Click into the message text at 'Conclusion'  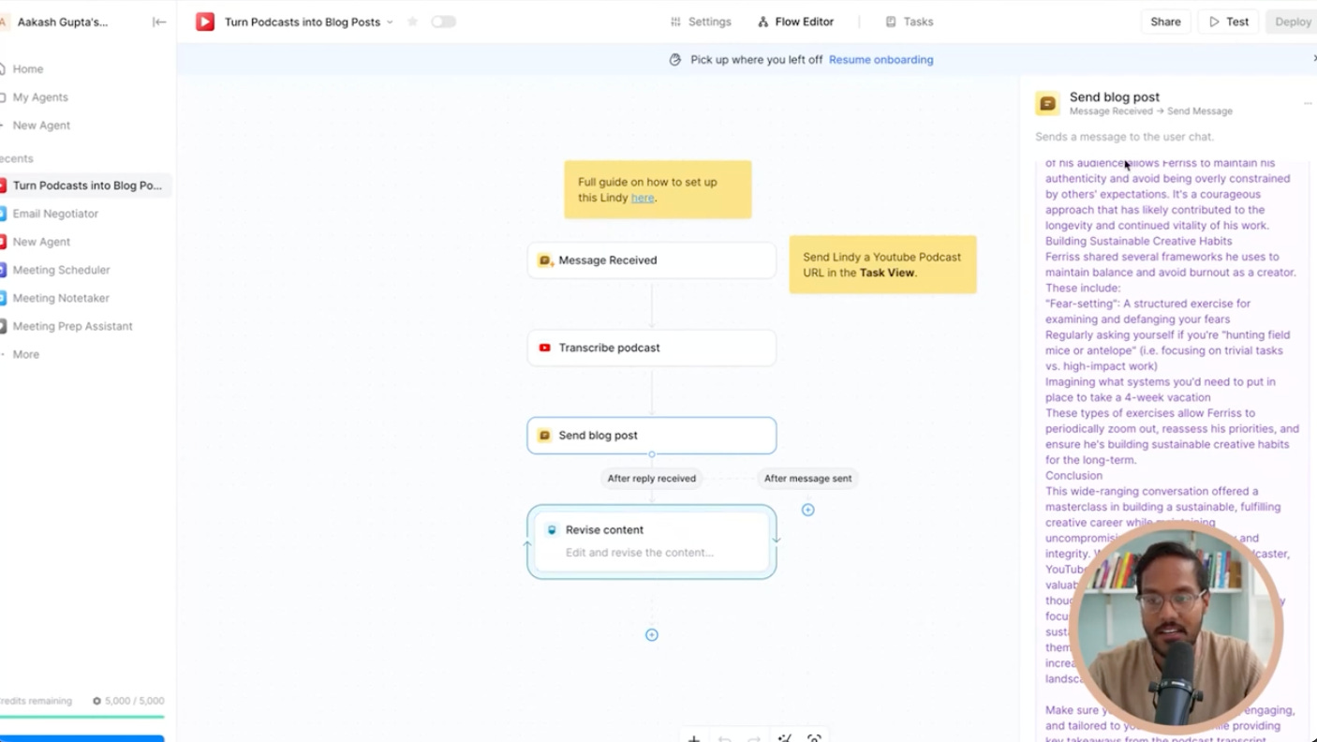pos(1073,475)
